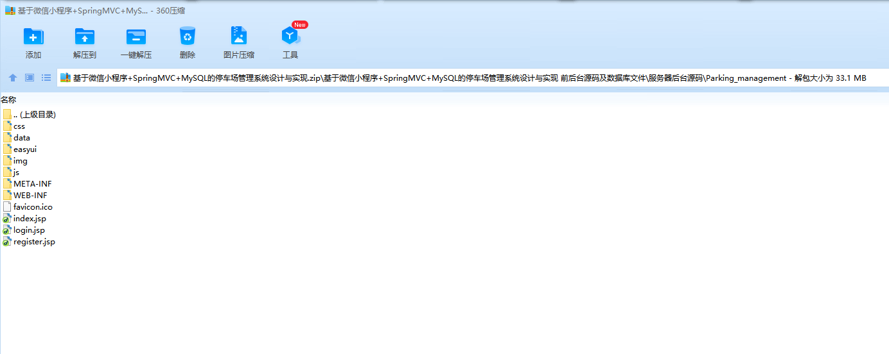Select the index.jsp file icon
This screenshot has height=354, width=889.
pyautogui.click(x=7, y=218)
